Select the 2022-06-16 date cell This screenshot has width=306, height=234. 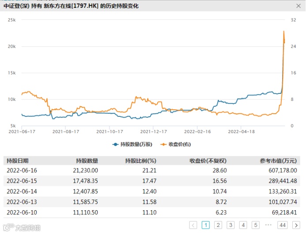[x=22, y=171]
